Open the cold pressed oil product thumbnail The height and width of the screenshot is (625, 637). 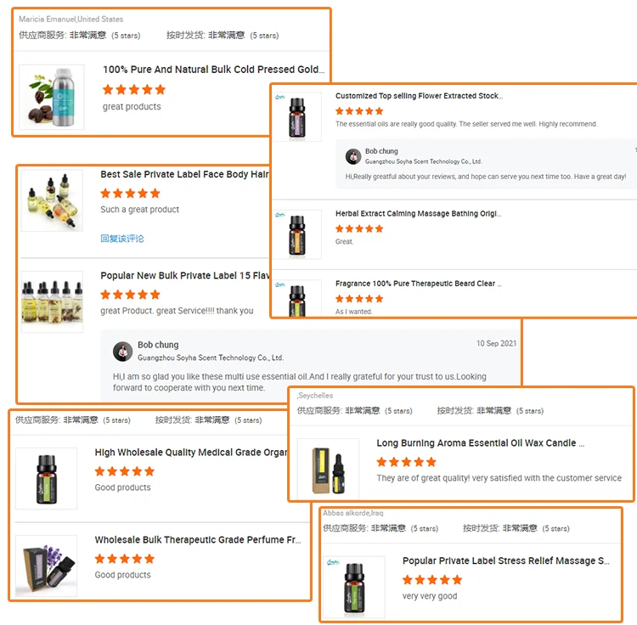pyautogui.click(x=52, y=97)
